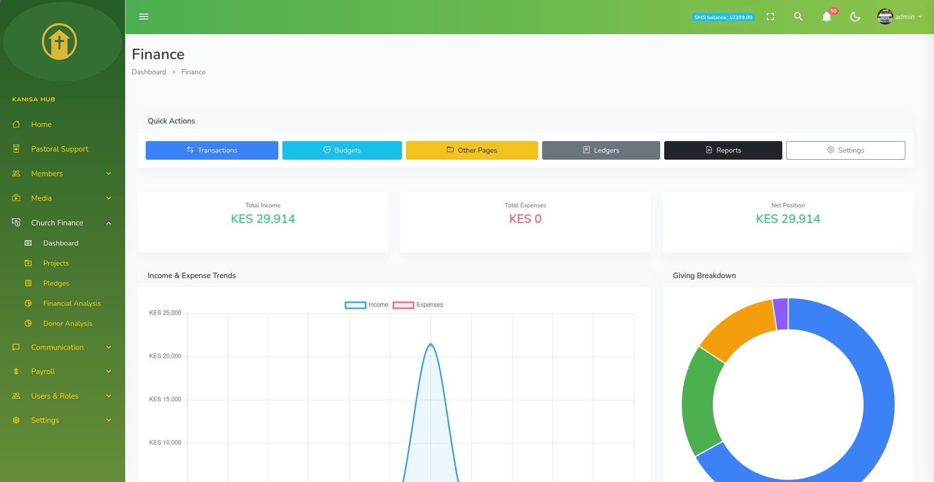
Task: Open the search magnifier icon
Action: coord(798,17)
